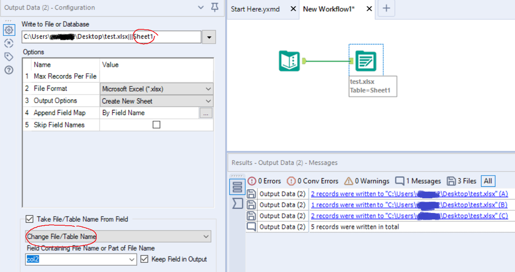Grab the Results panel drag handle dots
Image resolution: width=515 pixels, height=272 pixels.
[x=237, y=176]
